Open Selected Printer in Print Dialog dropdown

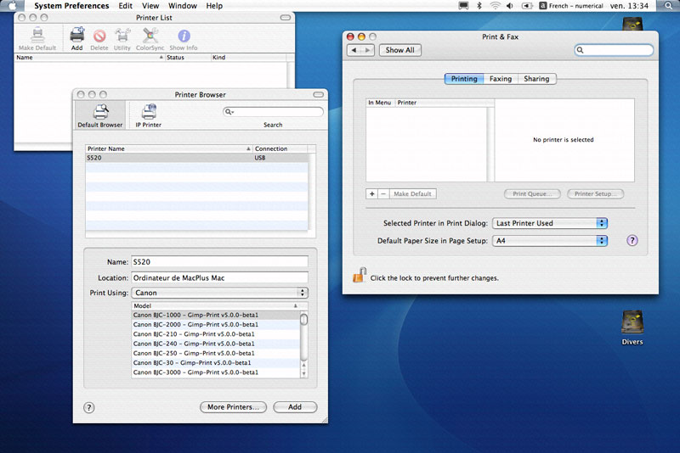tap(550, 223)
